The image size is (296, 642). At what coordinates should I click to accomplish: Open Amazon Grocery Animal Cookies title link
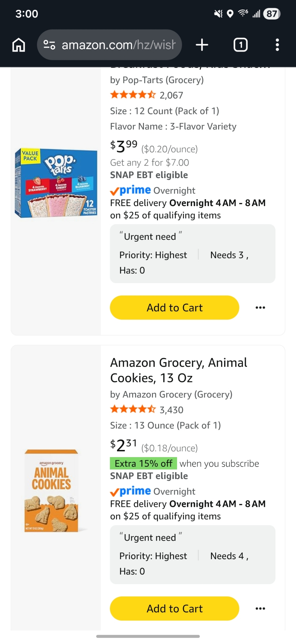click(178, 370)
